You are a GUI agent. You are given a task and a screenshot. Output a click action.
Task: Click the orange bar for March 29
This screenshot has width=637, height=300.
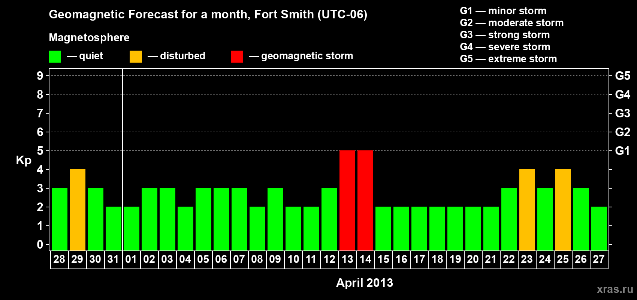78,210
